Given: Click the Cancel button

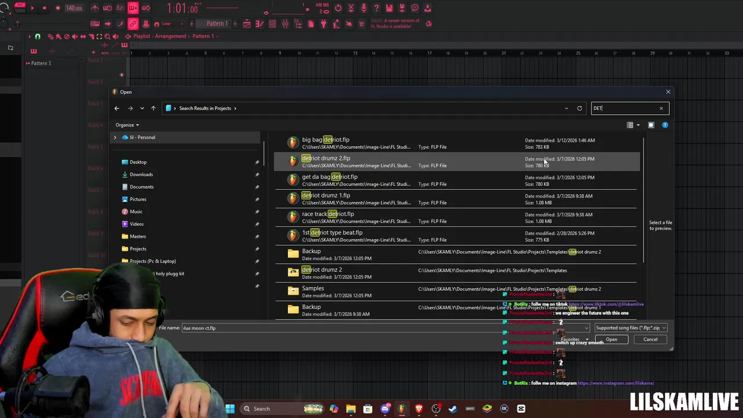Looking at the screenshot, I should pyautogui.click(x=650, y=340).
